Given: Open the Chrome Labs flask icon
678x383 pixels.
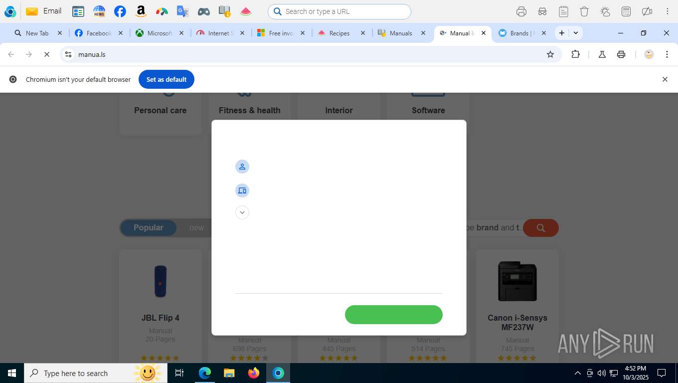Looking at the screenshot, I should [602, 54].
